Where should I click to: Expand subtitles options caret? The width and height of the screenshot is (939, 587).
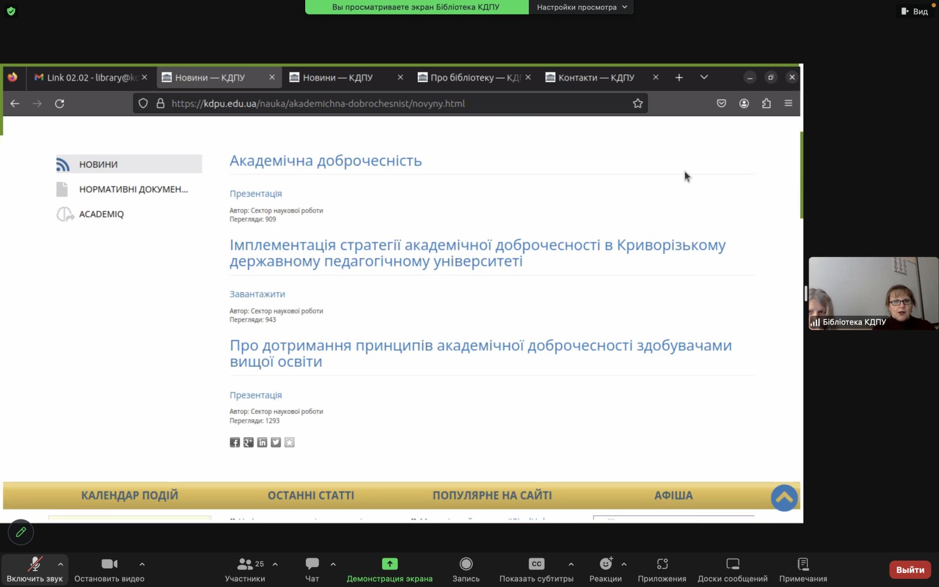(x=571, y=564)
